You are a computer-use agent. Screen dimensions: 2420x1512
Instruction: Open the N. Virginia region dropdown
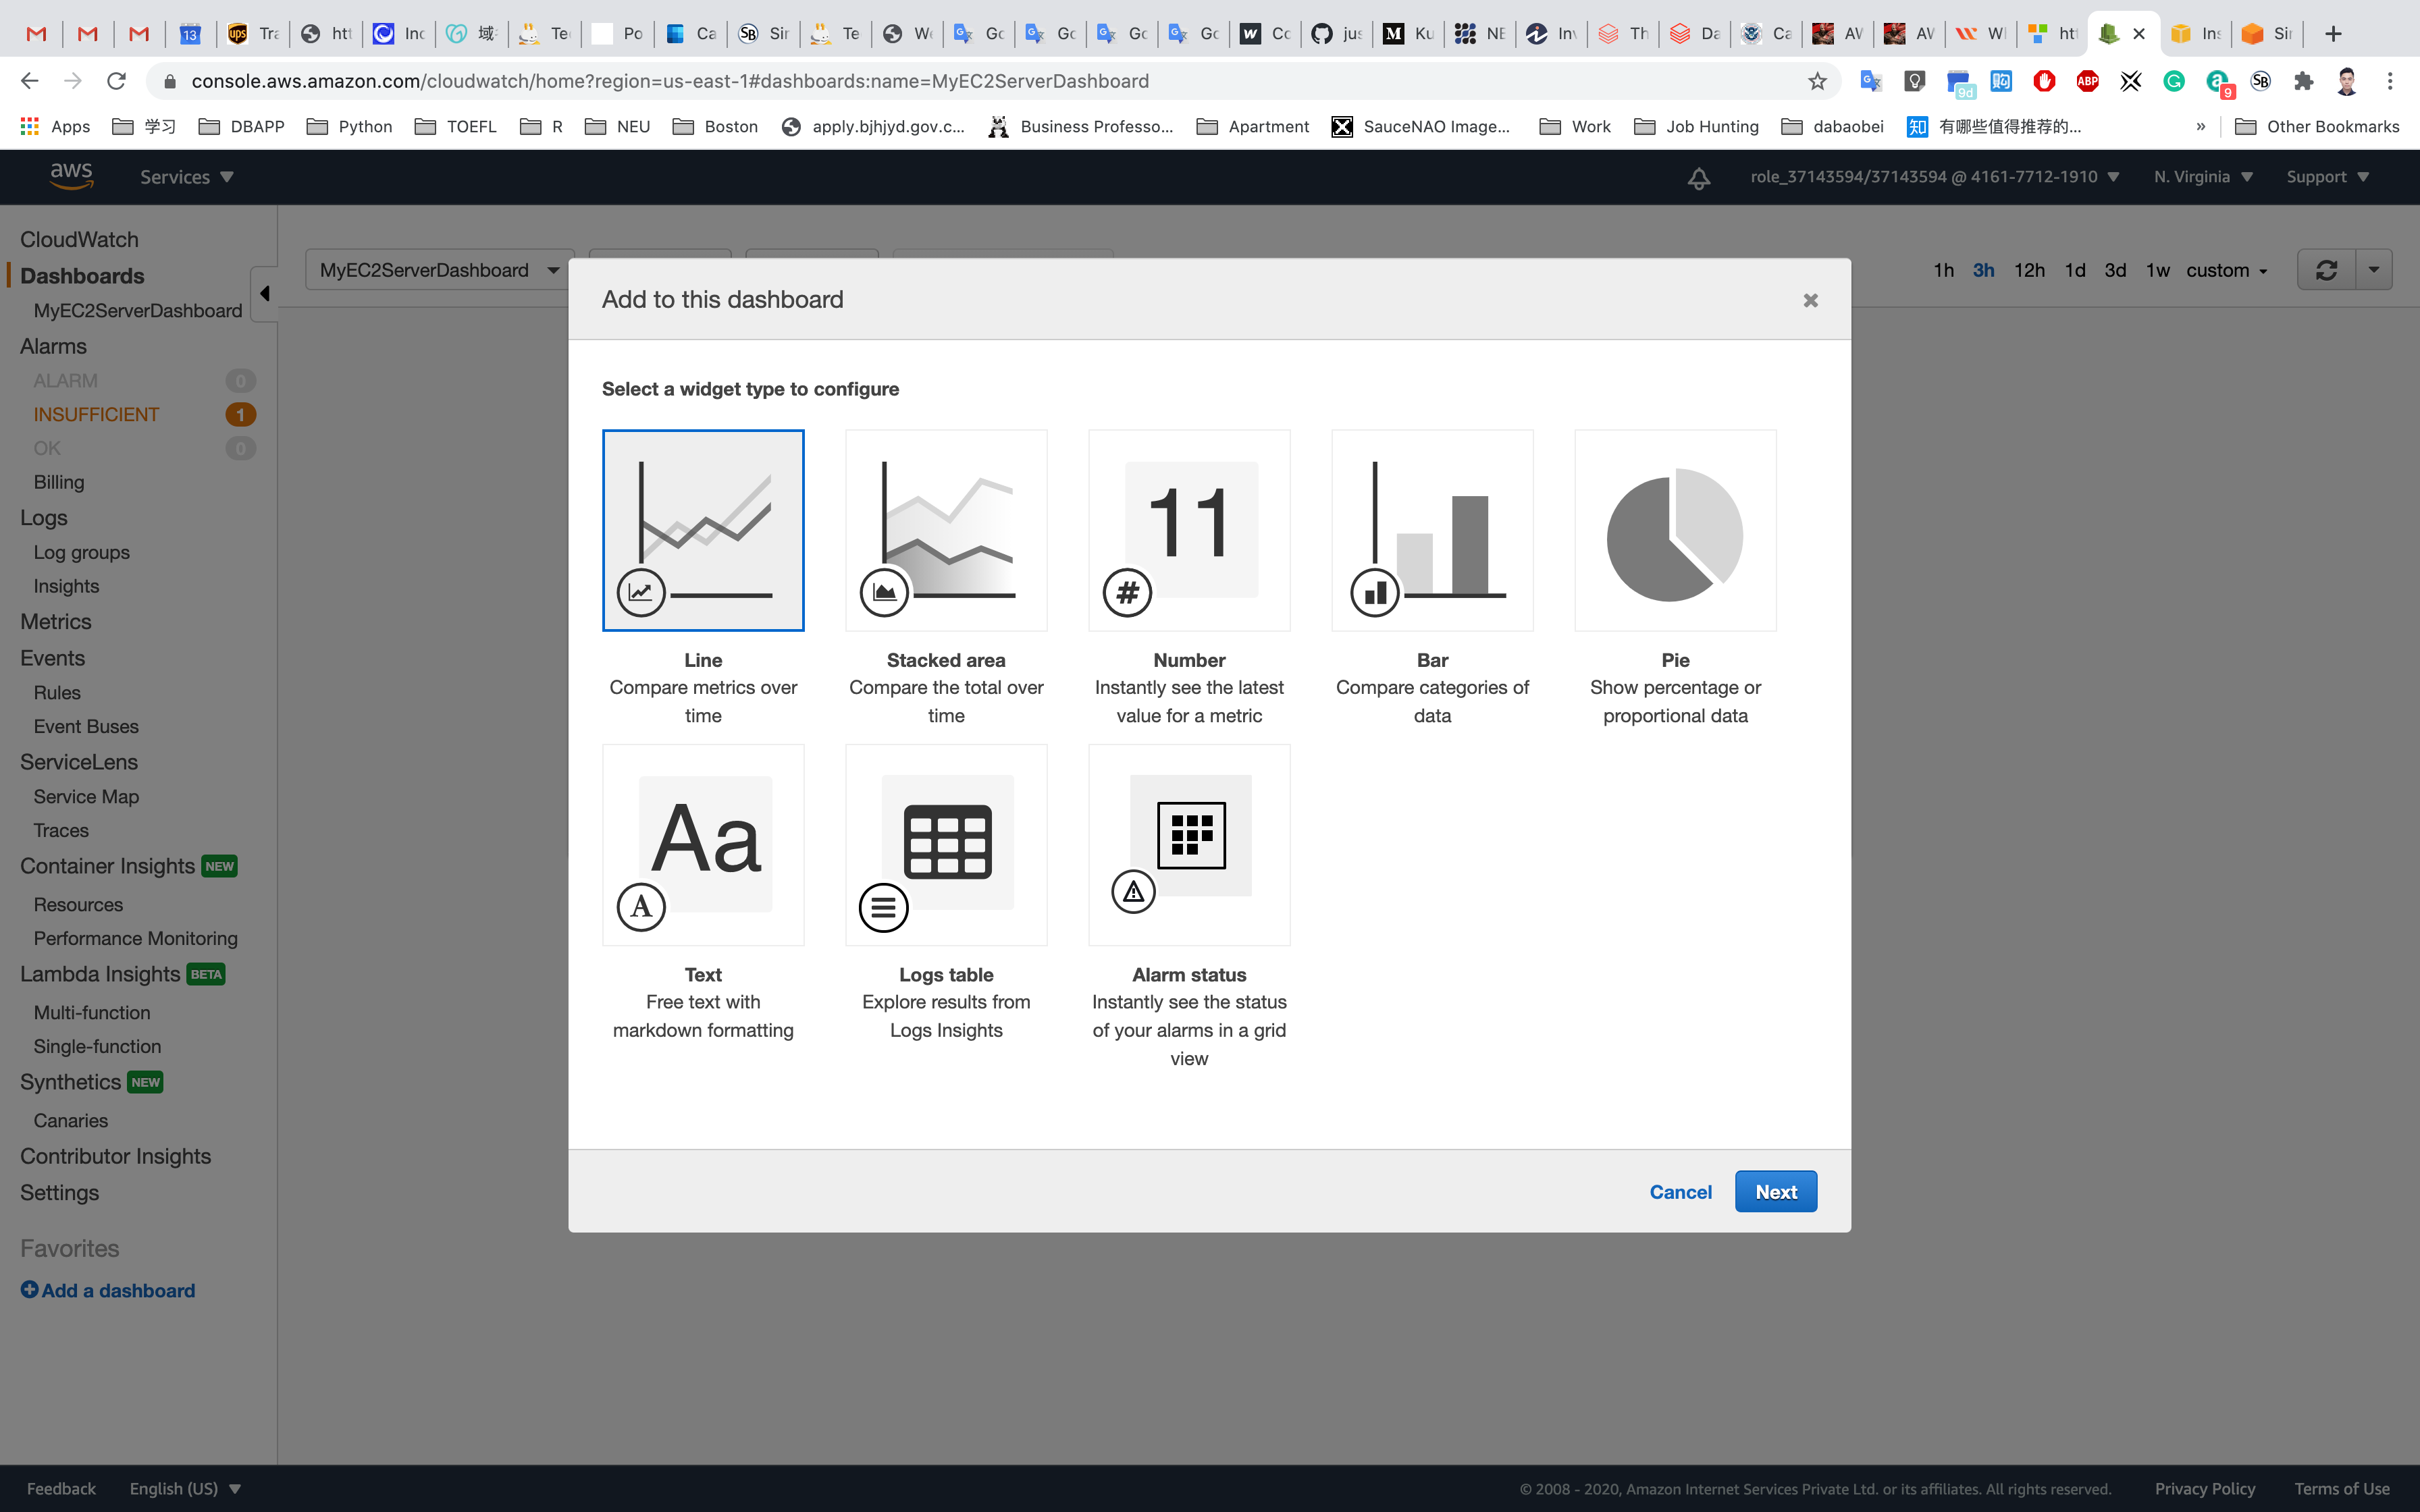2203,177
